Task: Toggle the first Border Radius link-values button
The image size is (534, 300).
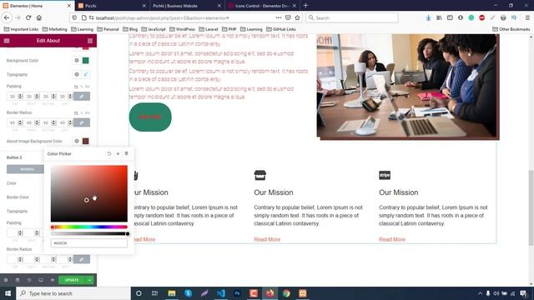Action: click(82, 122)
